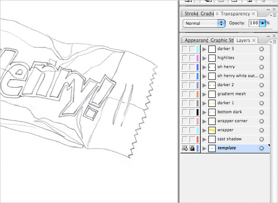The height and width of the screenshot is (203, 278).
Task: Select the layer named template
Action: point(226,148)
